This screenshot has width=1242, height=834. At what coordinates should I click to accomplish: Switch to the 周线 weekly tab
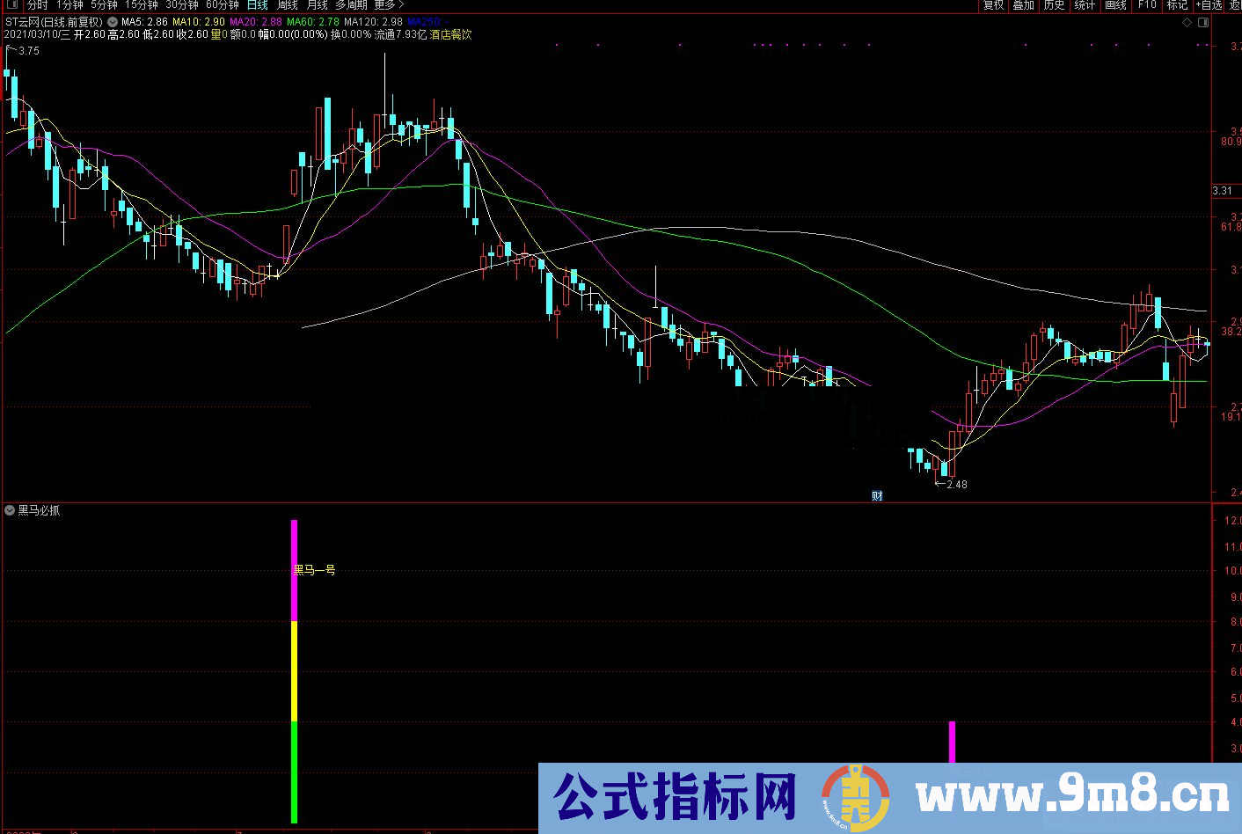(288, 5)
